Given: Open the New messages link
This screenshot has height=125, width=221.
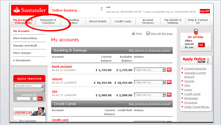Looking at the screenshot, I should [x=27, y=121].
